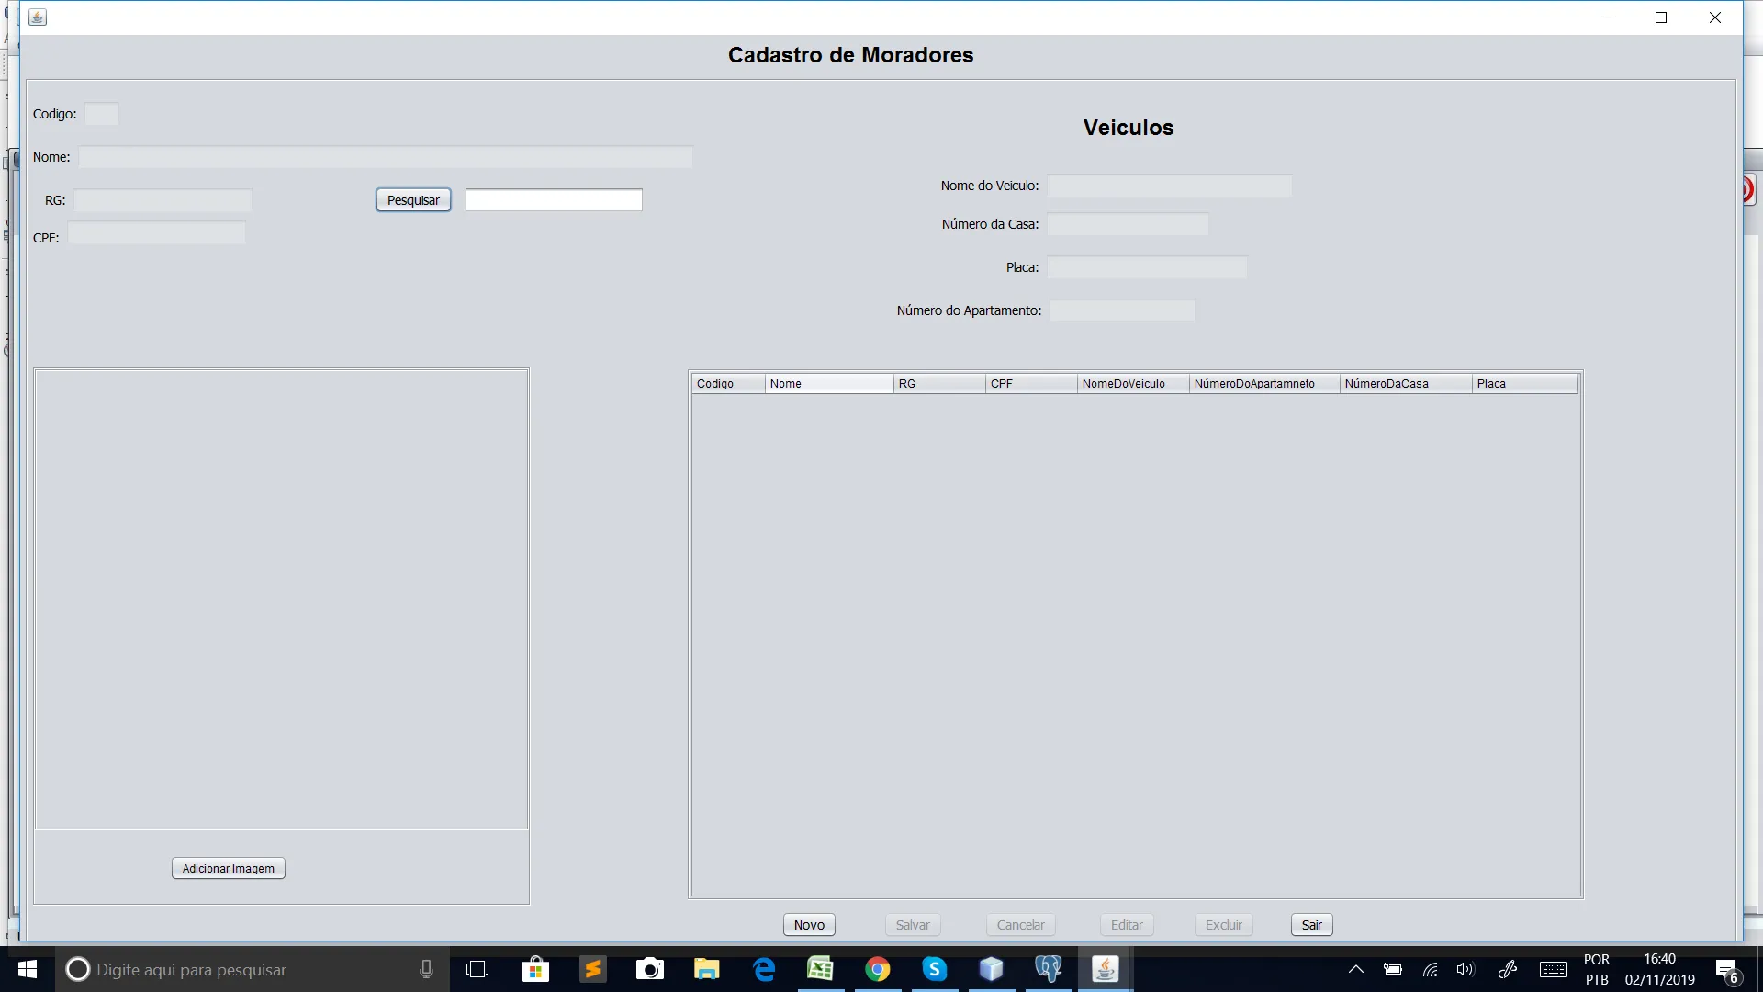
Task: Show hidden system tray icons
Action: pos(1355,969)
